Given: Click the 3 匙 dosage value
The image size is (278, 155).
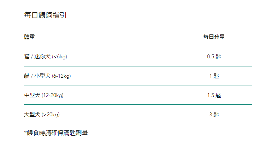Looking at the screenshot, I should (214, 115).
